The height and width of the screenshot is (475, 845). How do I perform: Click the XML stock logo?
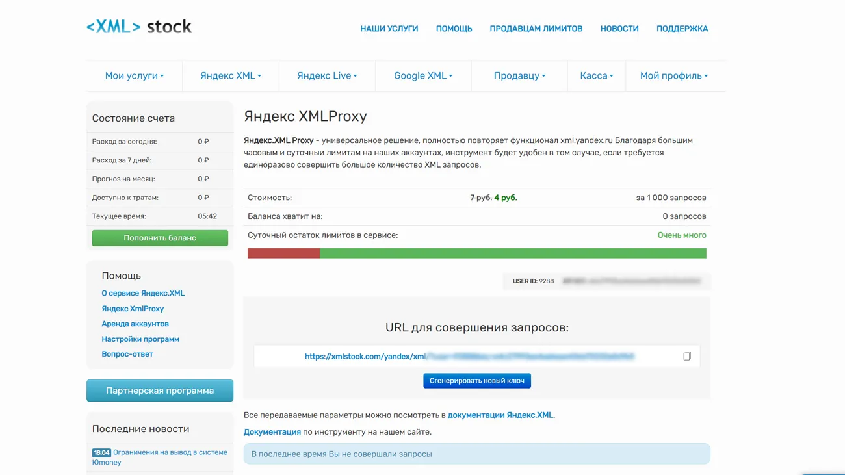click(x=139, y=27)
